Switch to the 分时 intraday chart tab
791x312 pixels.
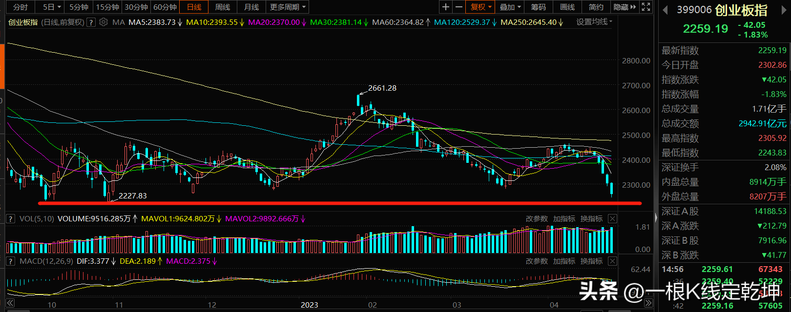(x=20, y=7)
